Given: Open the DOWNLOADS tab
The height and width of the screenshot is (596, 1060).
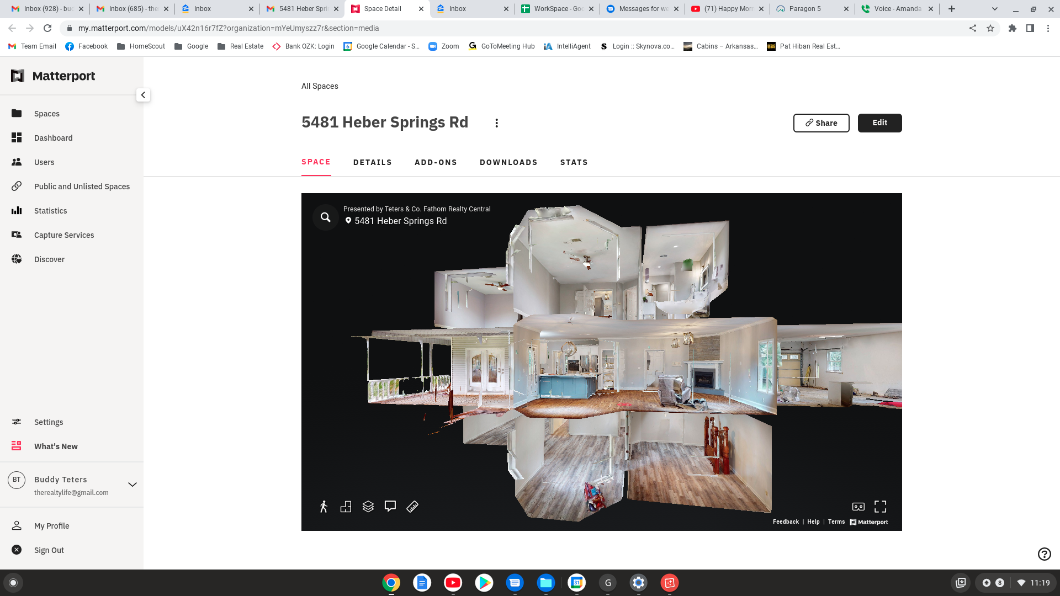Looking at the screenshot, I should pyautogui.click(x=508, y=162).
